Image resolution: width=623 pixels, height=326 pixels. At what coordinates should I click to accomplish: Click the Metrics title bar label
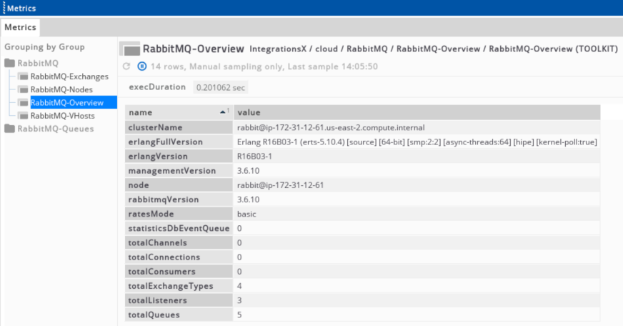tap(21, 8)
